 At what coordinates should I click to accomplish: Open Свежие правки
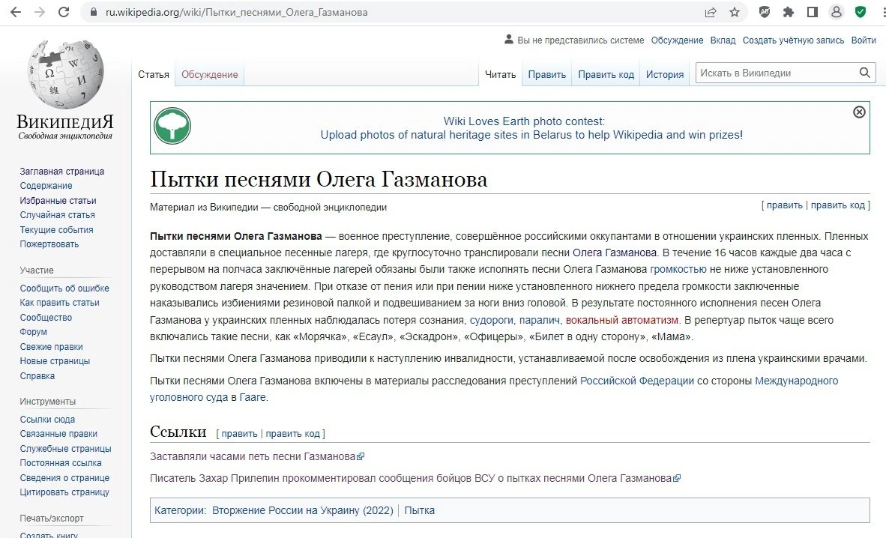(x=52, y=347)
